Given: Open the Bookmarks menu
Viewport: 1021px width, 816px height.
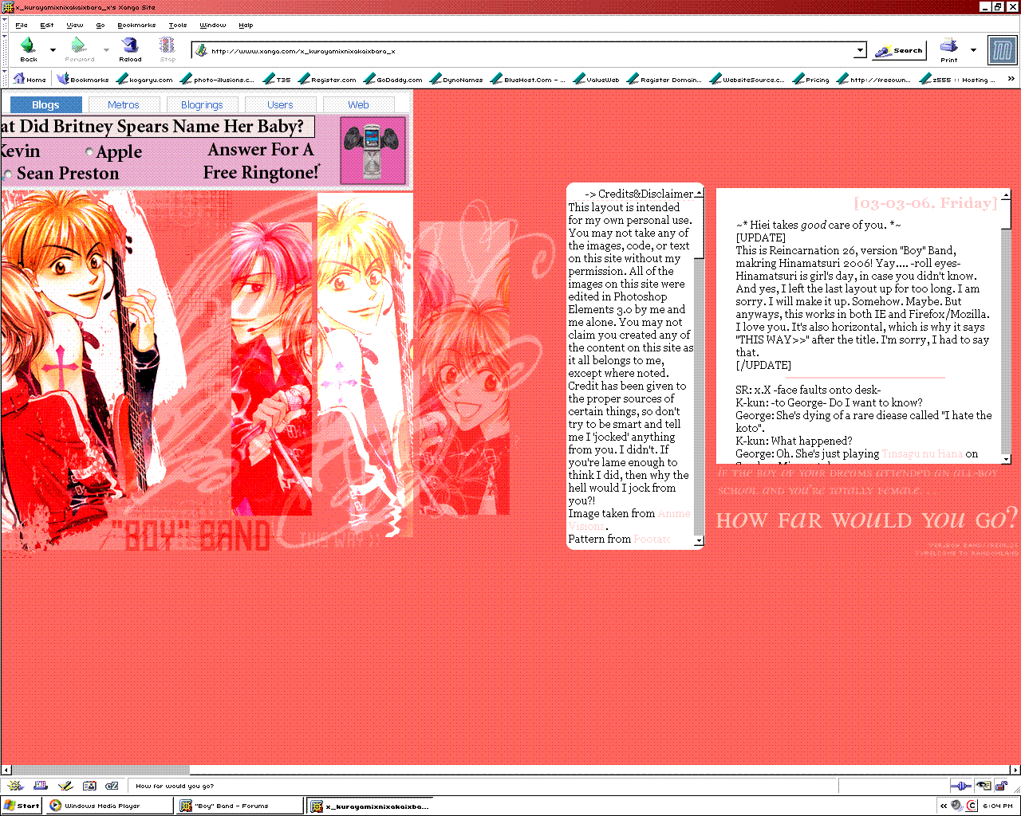Looking at the screenshot, I should [x=136, y=25].
